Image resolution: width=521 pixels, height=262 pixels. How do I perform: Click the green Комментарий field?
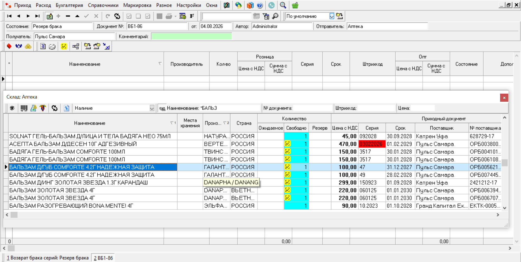pos(191,37)
